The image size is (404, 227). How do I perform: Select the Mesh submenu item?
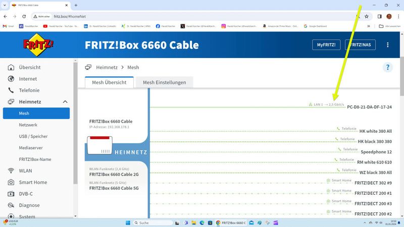point(36,113)
